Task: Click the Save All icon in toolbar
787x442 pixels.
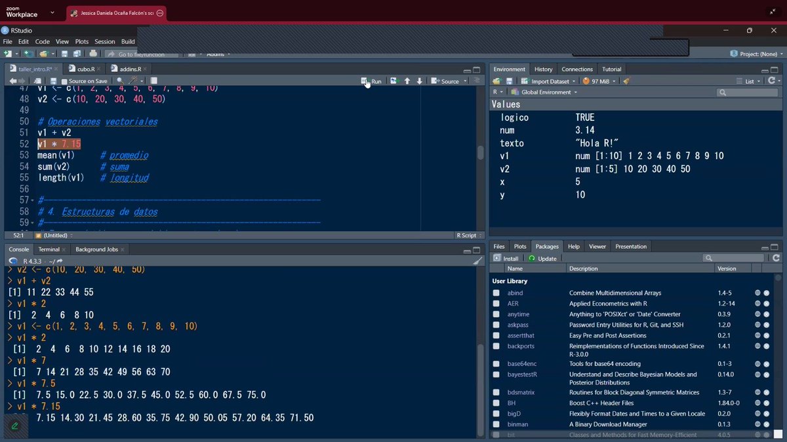Action: coord(77,54)
